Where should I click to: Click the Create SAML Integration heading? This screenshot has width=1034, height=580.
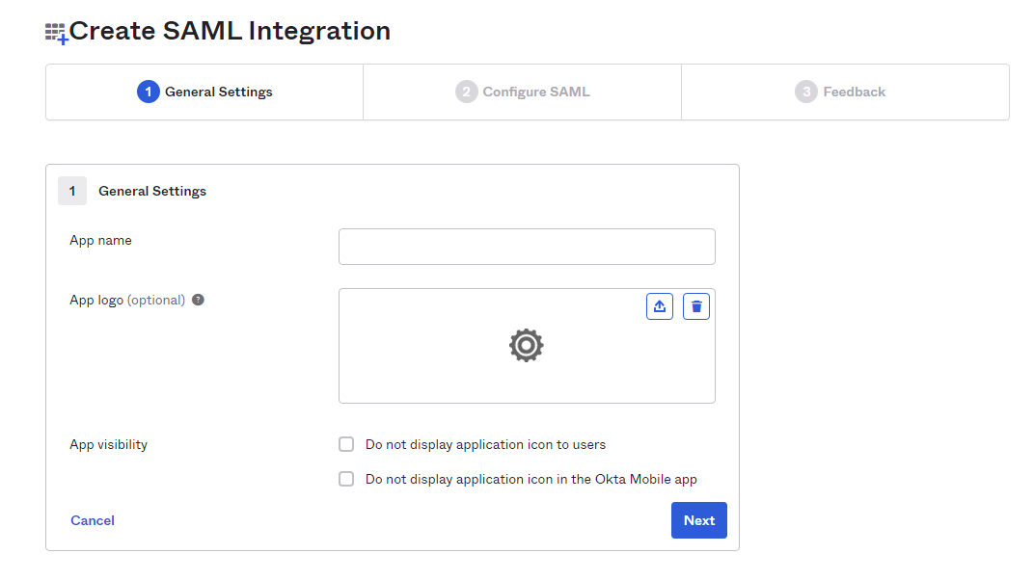230,31
